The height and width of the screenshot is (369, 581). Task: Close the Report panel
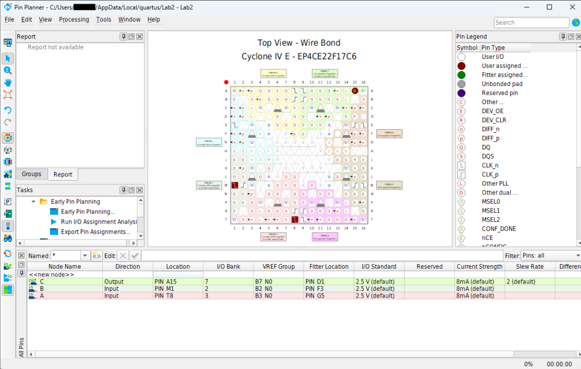[140, 37]
